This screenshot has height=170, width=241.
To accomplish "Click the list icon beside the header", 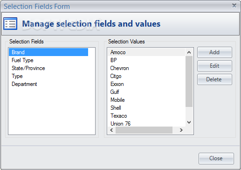I will click(x=10, y=24).
